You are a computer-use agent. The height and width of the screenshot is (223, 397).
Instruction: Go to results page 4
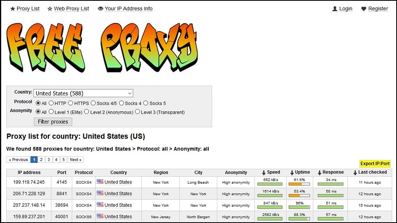coord(56,160)
